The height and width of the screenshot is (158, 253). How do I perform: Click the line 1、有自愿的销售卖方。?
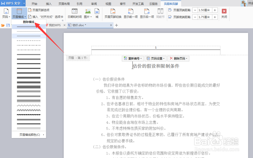pos(125,98)
